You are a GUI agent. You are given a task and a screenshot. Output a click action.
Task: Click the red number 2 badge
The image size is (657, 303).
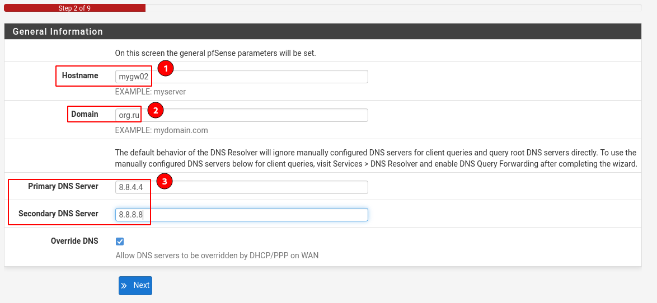(x=155, y=110)
